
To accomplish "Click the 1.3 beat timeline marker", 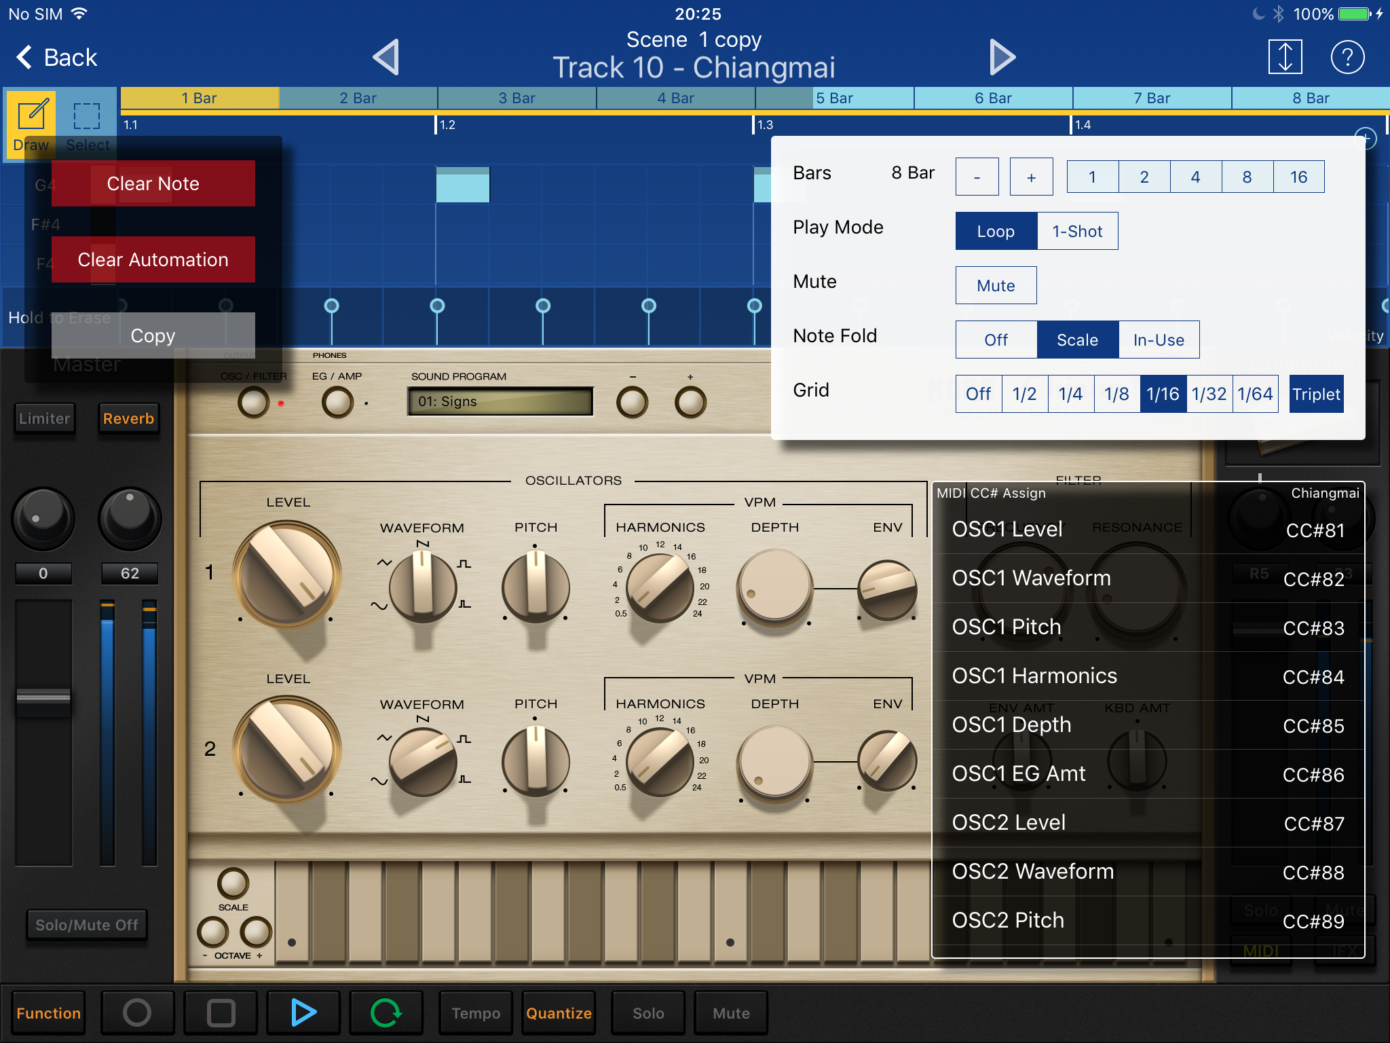I will pyautogui.click(x=764, y=125).
